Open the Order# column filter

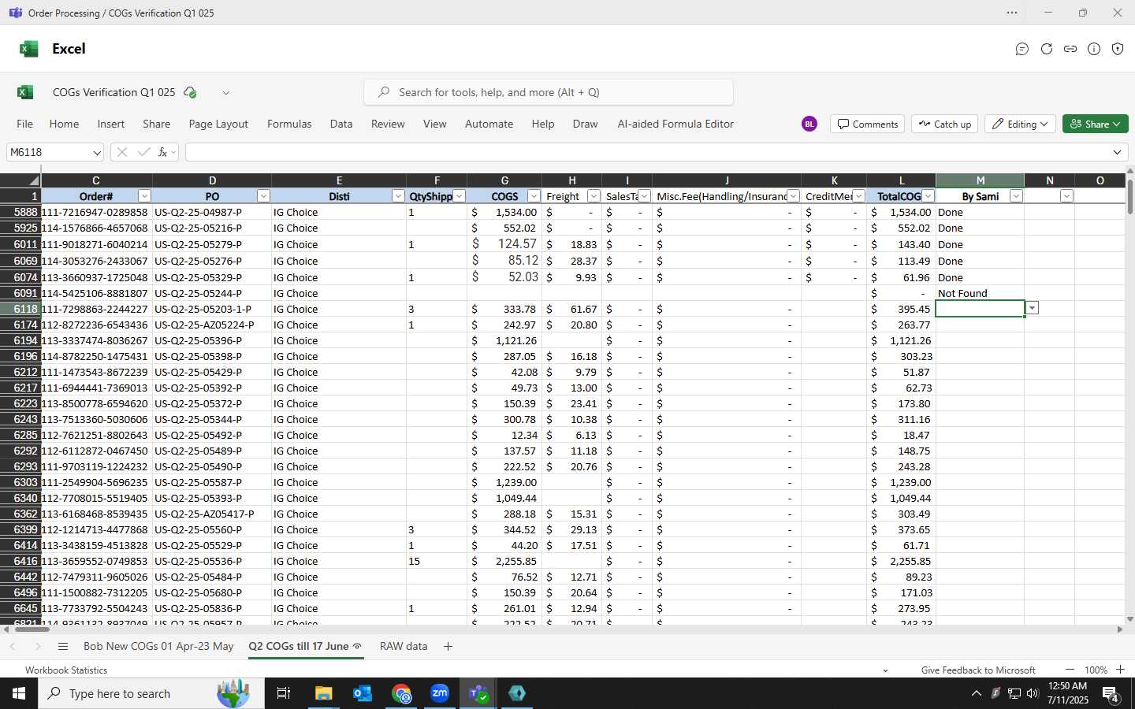tap(144, 196)
